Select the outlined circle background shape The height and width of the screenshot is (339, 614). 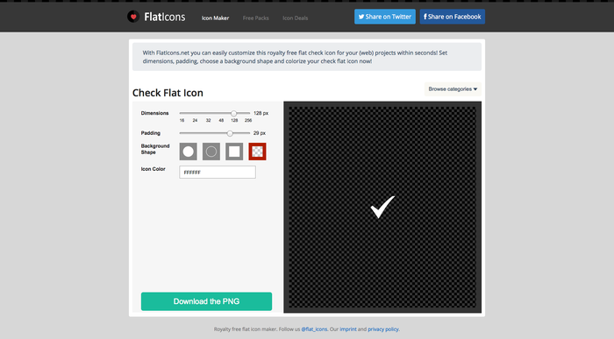click(x=211, y=152)
